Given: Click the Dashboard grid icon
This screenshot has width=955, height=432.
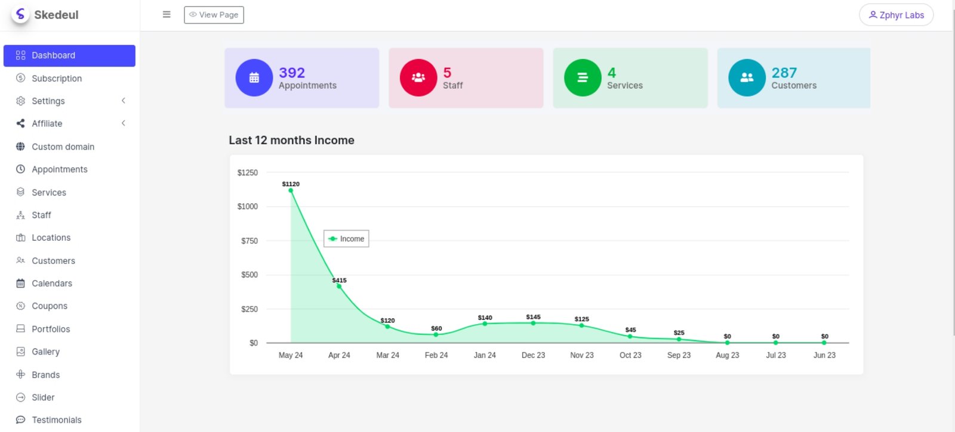Looking at the screenshot, I should click(20, 55).
